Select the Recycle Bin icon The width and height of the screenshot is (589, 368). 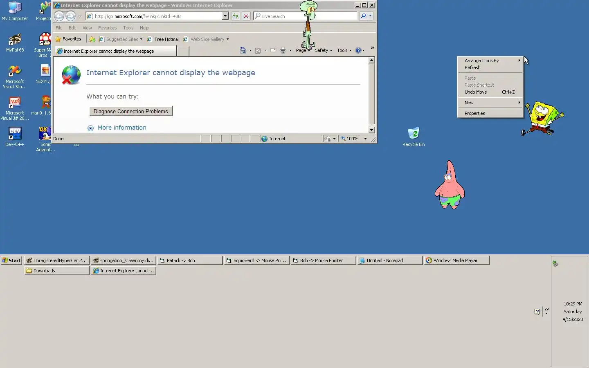[414, 137]
